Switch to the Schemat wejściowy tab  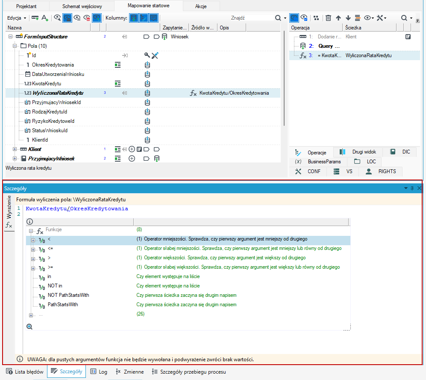pyautogui.click(x=82, y=6)
